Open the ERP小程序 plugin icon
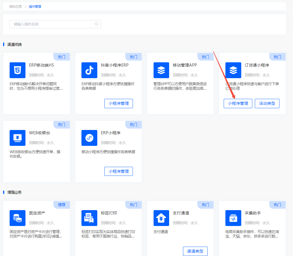This screenshot has height=256, width=293. [89, 138]
